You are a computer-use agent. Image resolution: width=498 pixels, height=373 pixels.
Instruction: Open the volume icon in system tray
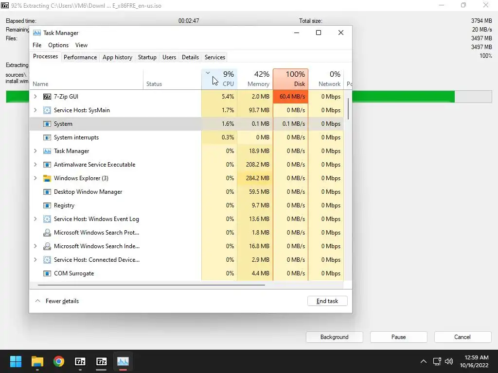coord(449,361)
